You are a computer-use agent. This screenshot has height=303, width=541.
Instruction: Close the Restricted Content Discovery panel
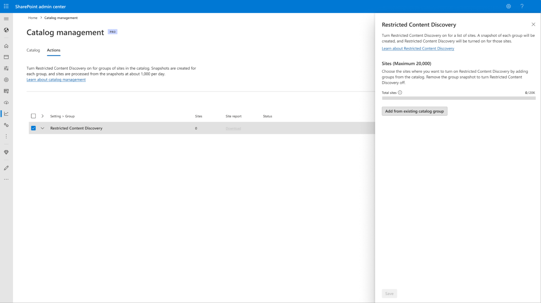pos(533,24)
